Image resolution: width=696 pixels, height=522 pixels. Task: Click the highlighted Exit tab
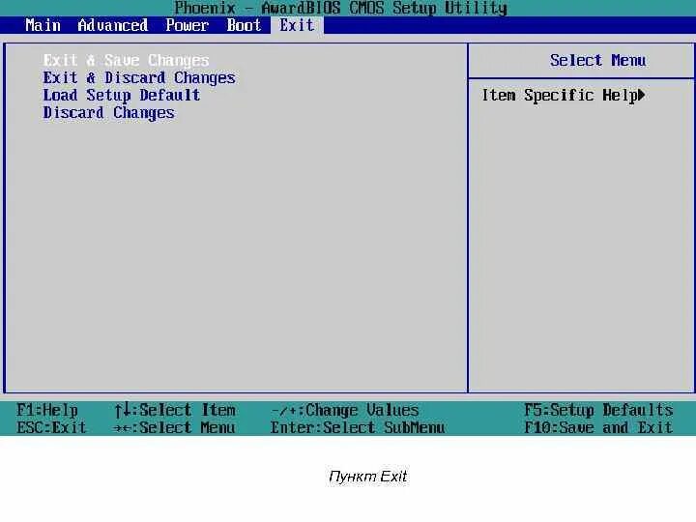pyautogui.click(x=297, y=25)
